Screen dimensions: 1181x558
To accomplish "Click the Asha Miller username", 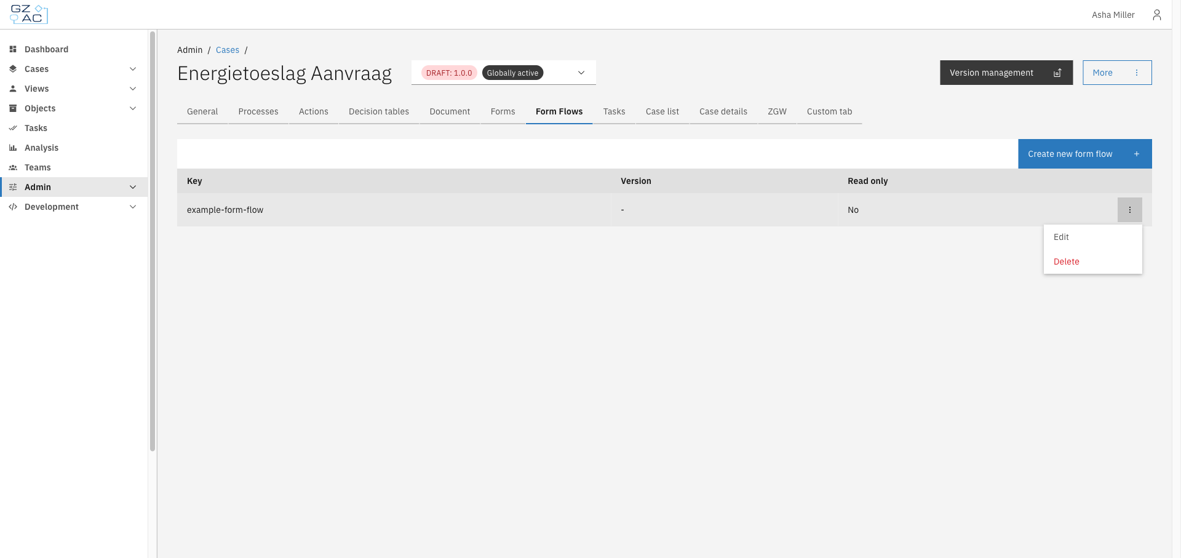I will tap(1113, 15).
